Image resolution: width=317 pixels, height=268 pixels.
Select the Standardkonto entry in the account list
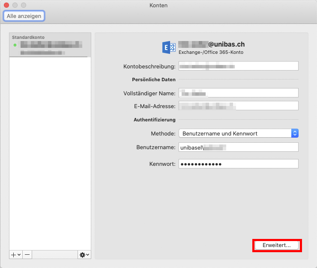(x=50, y=45)
